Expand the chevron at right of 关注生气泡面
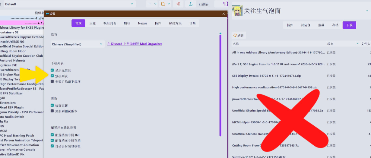Viewport: 371px width, 158px height. [367, 11]
